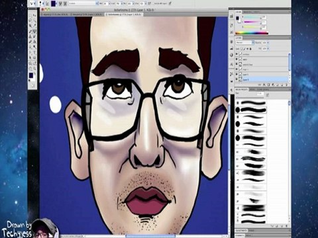Screen dimensions: 318x238
Task: Switch to the Styles tab
Action: pyautogui.click(x=256, y=12)
